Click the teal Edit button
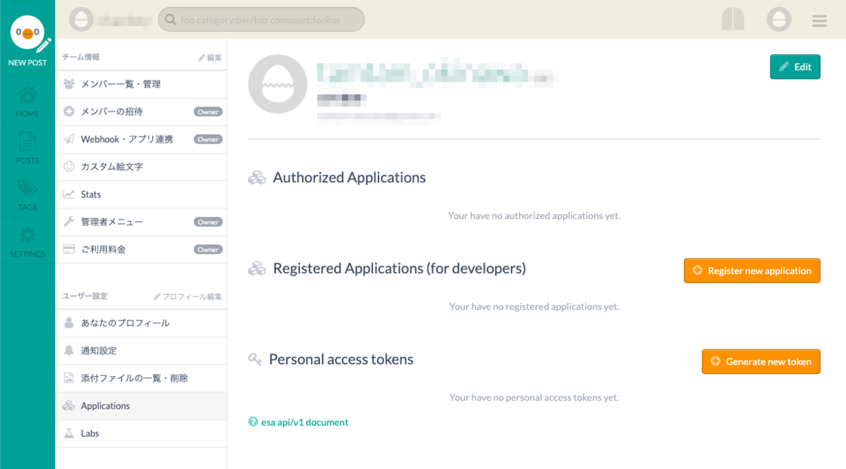846x469 pixels. coord(795,67)
